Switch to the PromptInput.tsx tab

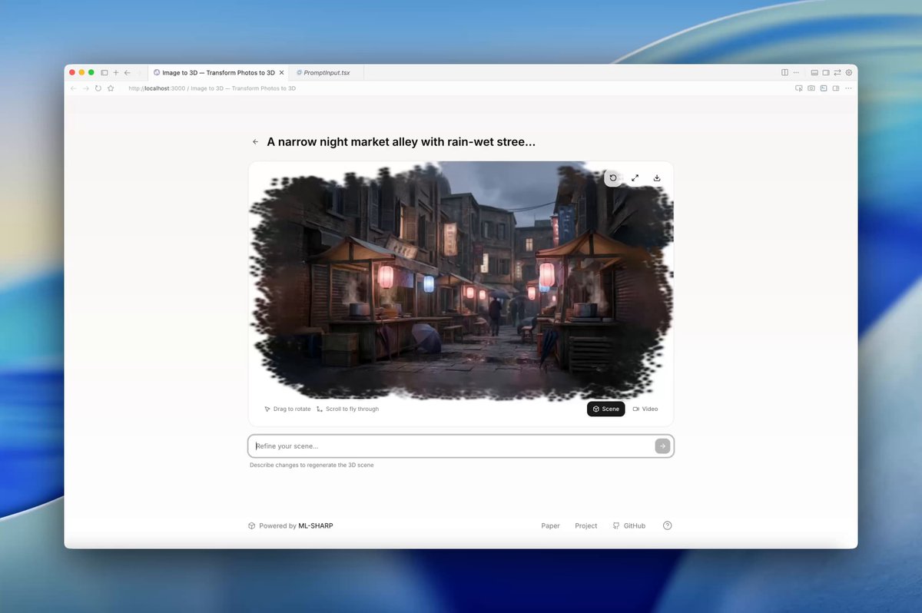[327, 72]
